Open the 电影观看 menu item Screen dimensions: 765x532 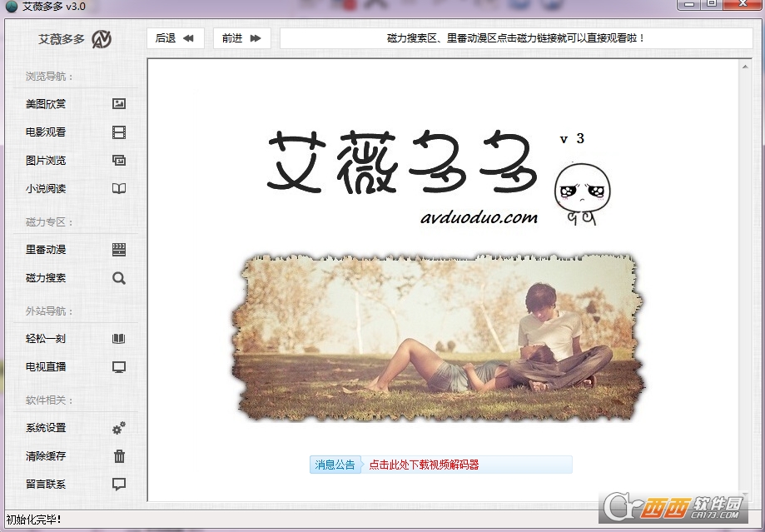point(46,132)
